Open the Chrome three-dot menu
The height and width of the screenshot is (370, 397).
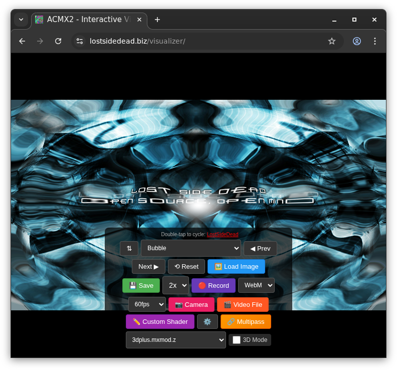[375, 41]
